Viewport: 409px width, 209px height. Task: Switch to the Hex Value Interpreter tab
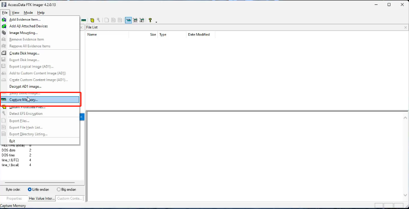(x=42, y=198)
